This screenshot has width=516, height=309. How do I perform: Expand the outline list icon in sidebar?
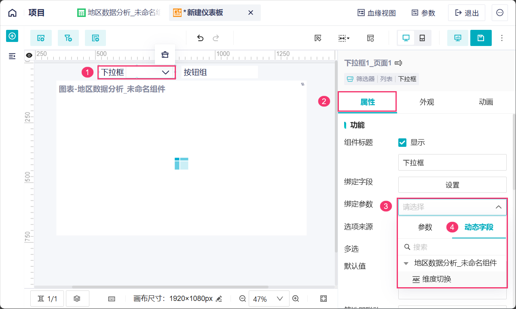click(x=12, y=56)
